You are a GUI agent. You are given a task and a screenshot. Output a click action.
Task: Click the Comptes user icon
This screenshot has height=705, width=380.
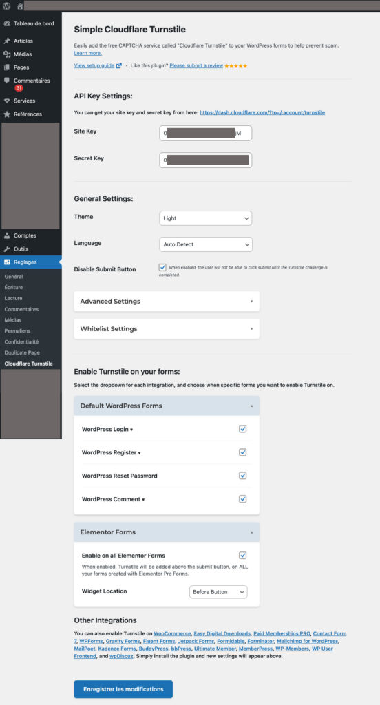(x=7, y=235)
